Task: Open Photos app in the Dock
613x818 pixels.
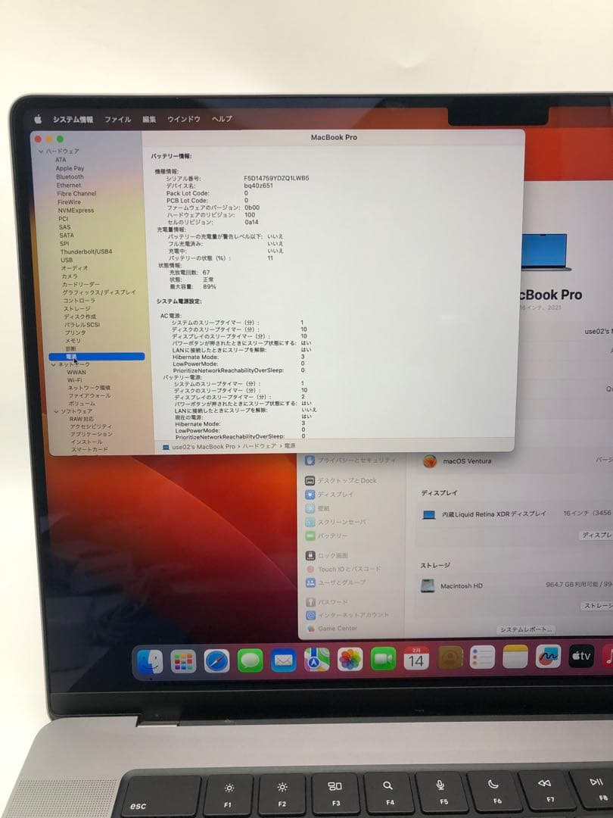Action: 350,660
